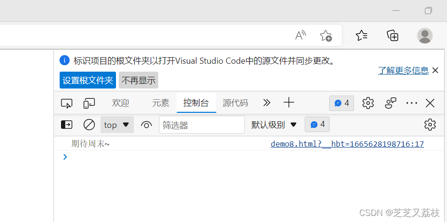The height and width of the screenshot is (222, 447).
Task: Open the Favorites list icon
Action: [x=362, y=36]
